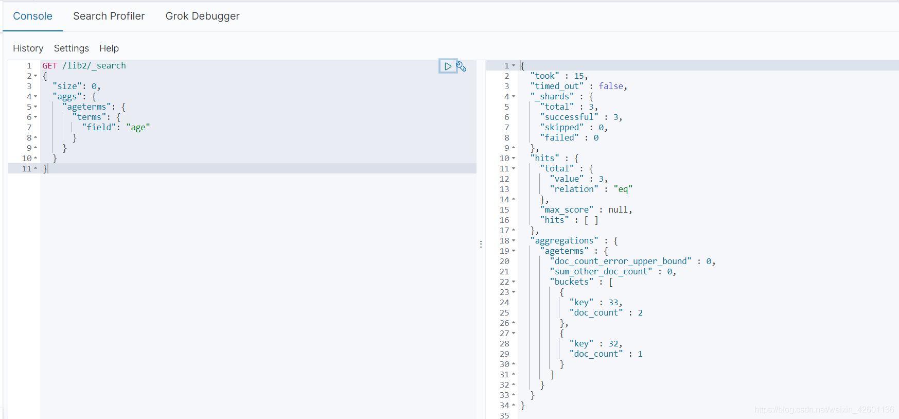Image resolution: width=899 pixels, height=419 pixels.
Task: Click the "doc_count" : 1 line
Action: (606, 354)
